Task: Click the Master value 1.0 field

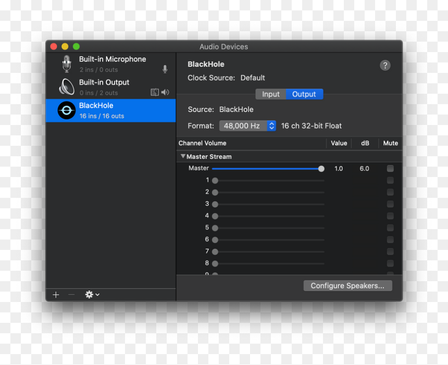Action: pos(339,169)
